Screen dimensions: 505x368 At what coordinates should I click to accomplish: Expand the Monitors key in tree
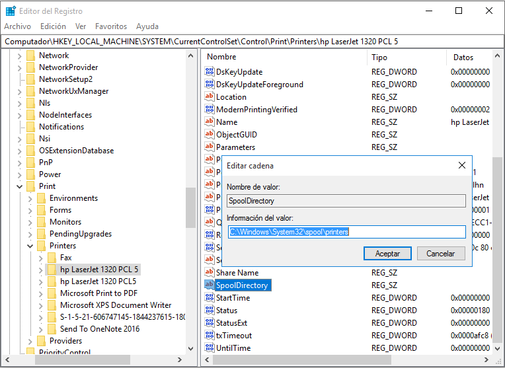coord(29,222)
